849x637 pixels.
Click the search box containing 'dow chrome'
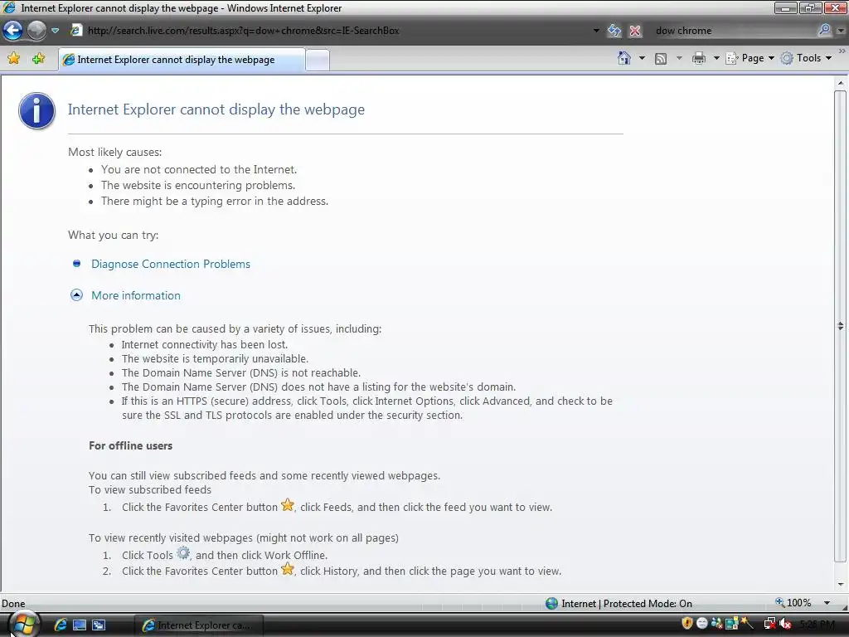click(x=734, y=31)
